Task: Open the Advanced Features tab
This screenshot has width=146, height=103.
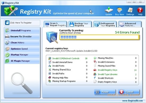Action: coord(130,24)
